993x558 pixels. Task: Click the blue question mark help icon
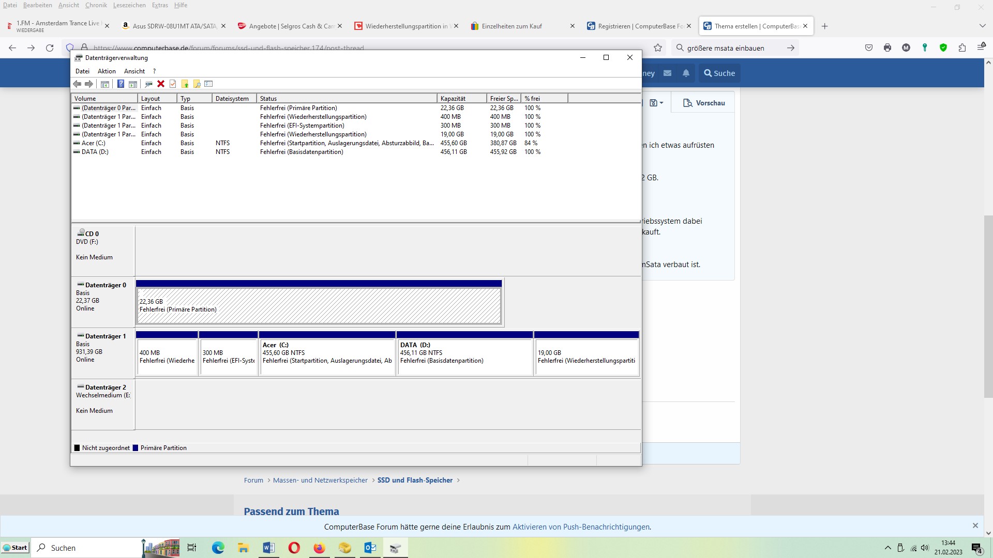(121, 84)
